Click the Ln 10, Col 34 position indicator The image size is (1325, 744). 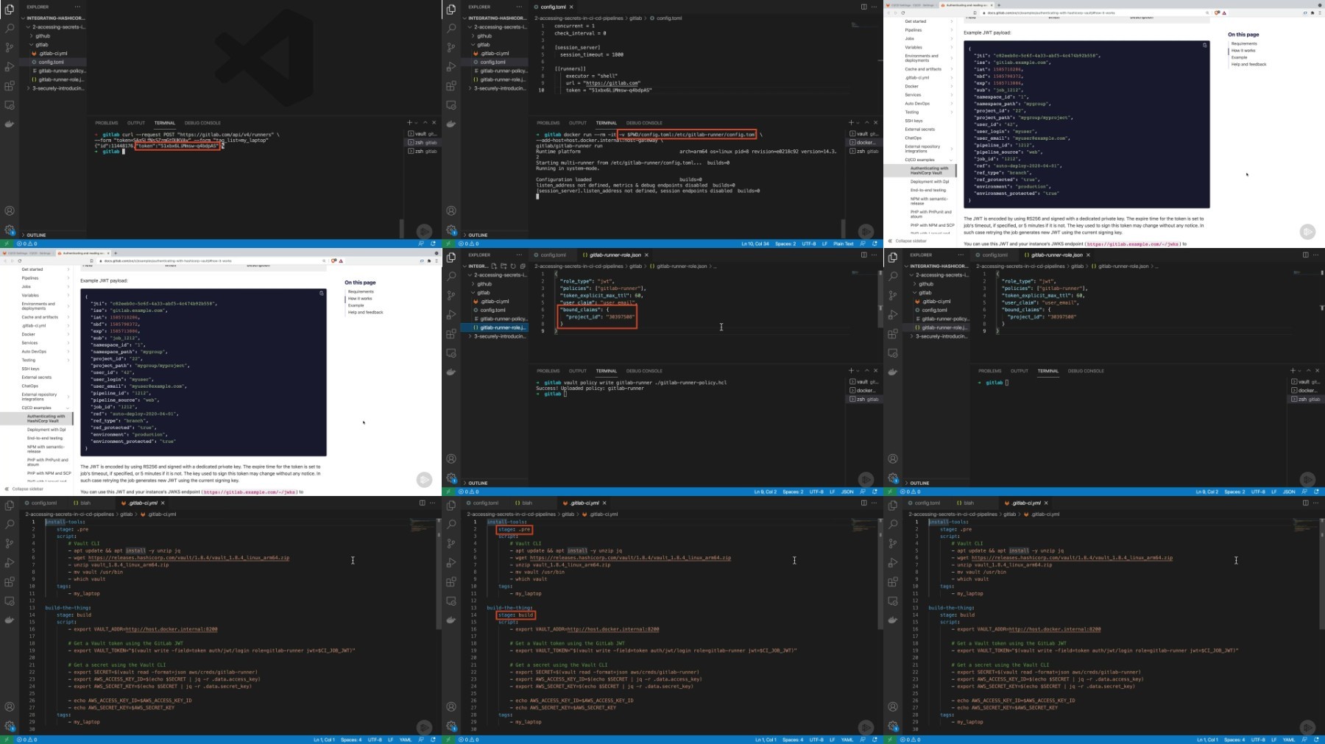(x=755, y=244)
